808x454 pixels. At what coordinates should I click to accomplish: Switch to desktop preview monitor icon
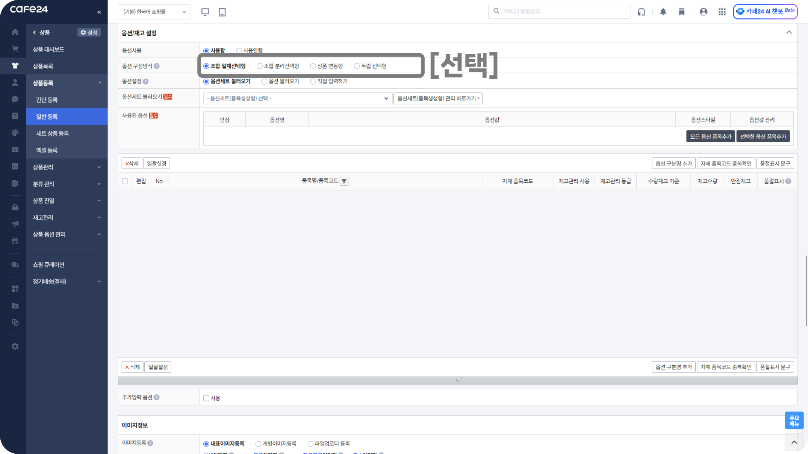click(x=205, y=12)
